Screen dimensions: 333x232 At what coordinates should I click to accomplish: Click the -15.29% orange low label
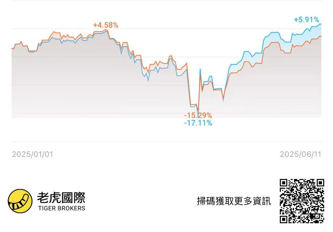coord(198,116)
